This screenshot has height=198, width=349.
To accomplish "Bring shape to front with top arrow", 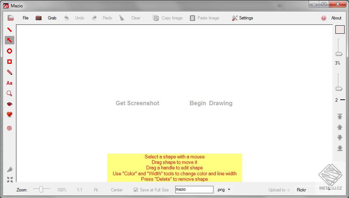I will click(x=340, y=116).
